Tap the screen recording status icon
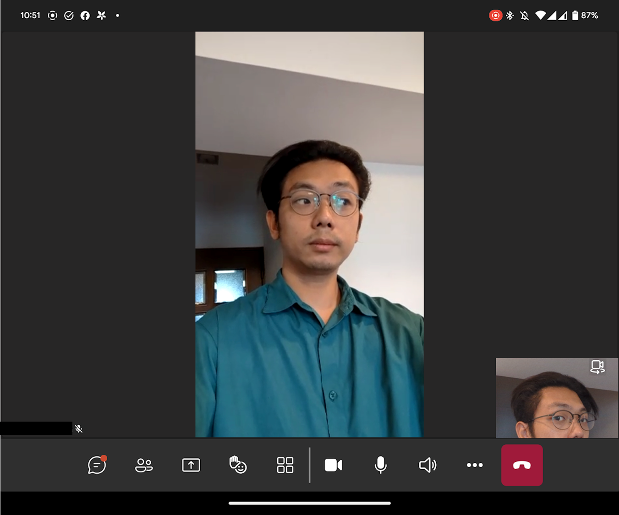This screenshot has width=619, height=515. click(x=495, y=16)
